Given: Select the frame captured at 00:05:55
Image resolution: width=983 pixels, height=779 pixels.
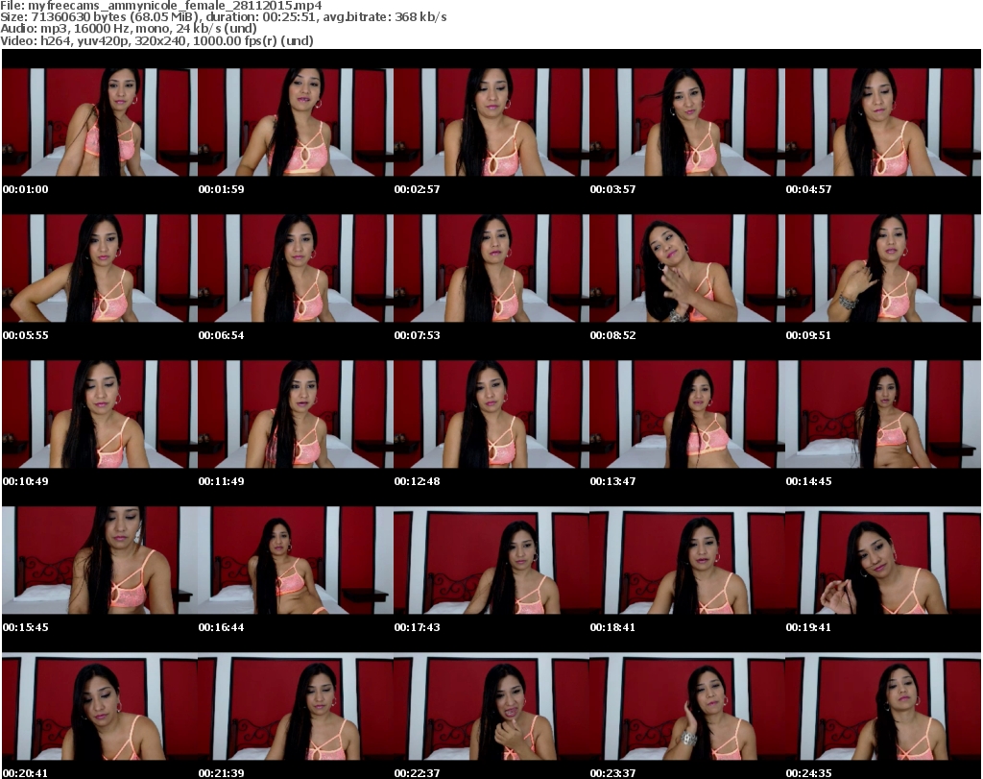Looking at the screenshot, I should coord(100,268).
